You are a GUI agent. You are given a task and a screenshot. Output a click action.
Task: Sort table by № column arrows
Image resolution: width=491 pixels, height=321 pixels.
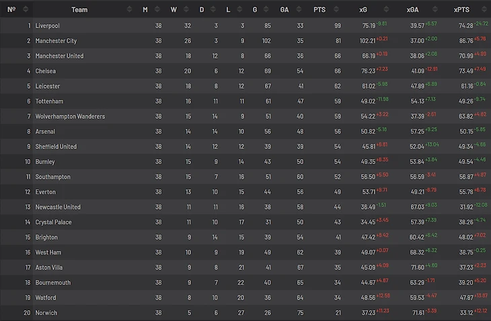pyautogui.click(x=26, y=9)
